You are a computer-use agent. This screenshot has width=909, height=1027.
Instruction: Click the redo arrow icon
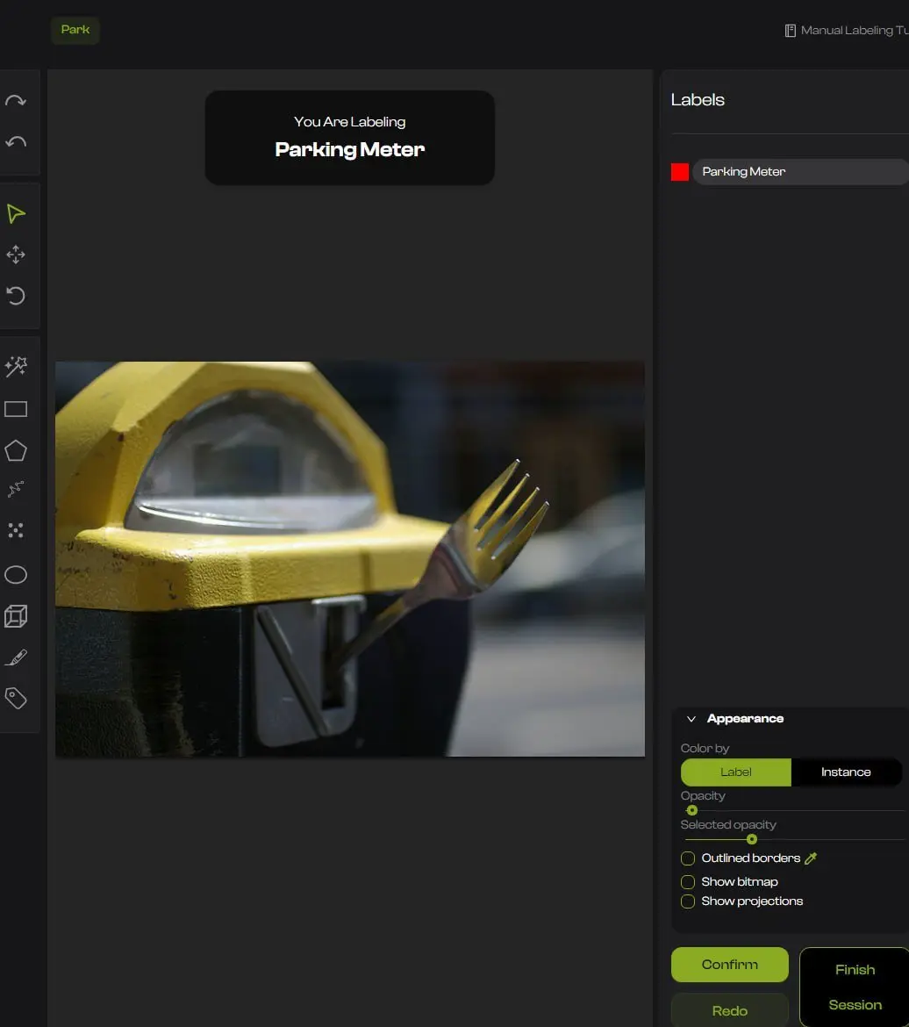point(16,101)
